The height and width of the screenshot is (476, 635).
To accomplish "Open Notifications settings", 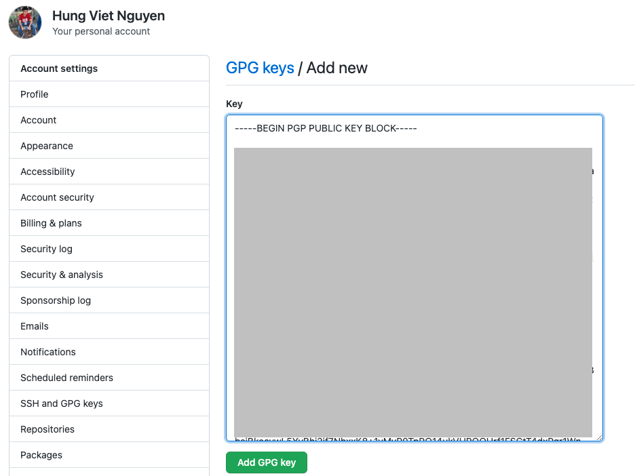I will point(47,351).
